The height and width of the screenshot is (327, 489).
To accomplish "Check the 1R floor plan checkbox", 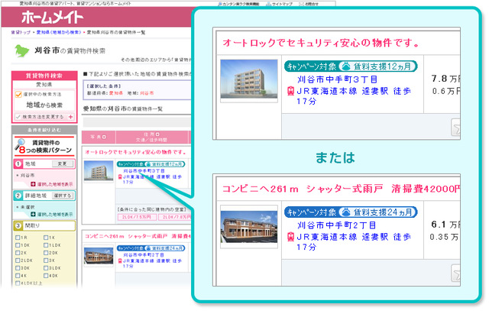I will coord(18,238).
